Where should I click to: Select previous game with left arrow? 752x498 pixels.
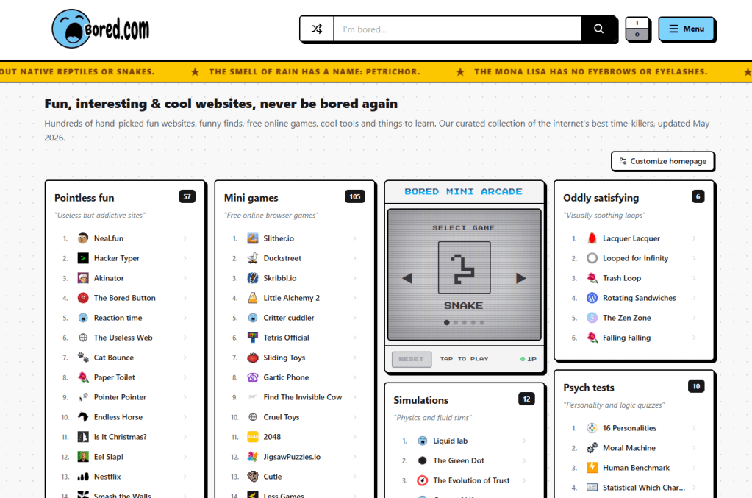(407, 278)
